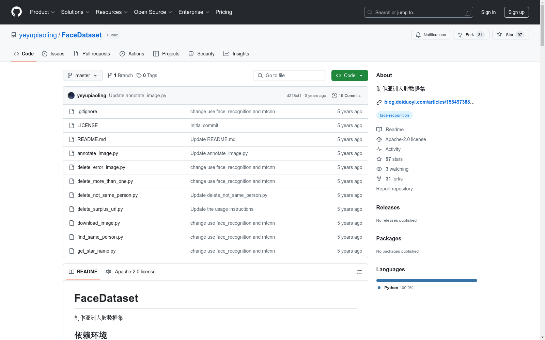Click the Sign in link

(x=488, y=12)
